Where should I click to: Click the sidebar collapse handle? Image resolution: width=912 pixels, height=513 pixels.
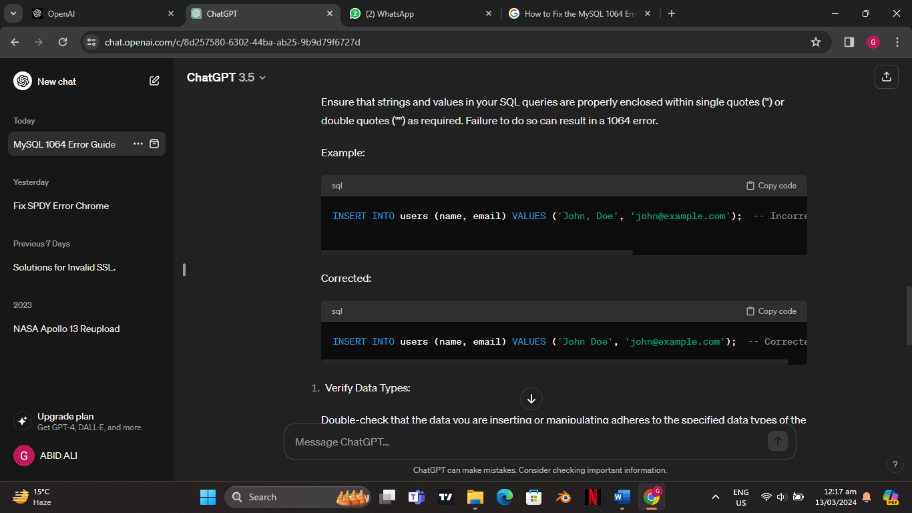(184, 270)
